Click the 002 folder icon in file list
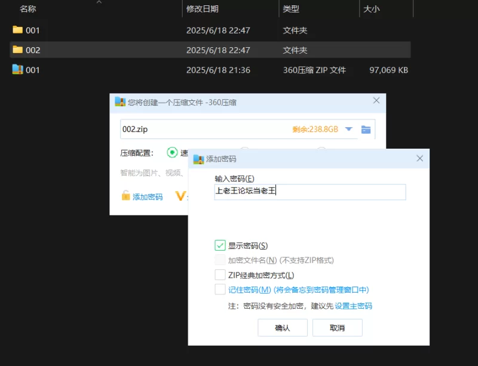 (x=17, y=50)
